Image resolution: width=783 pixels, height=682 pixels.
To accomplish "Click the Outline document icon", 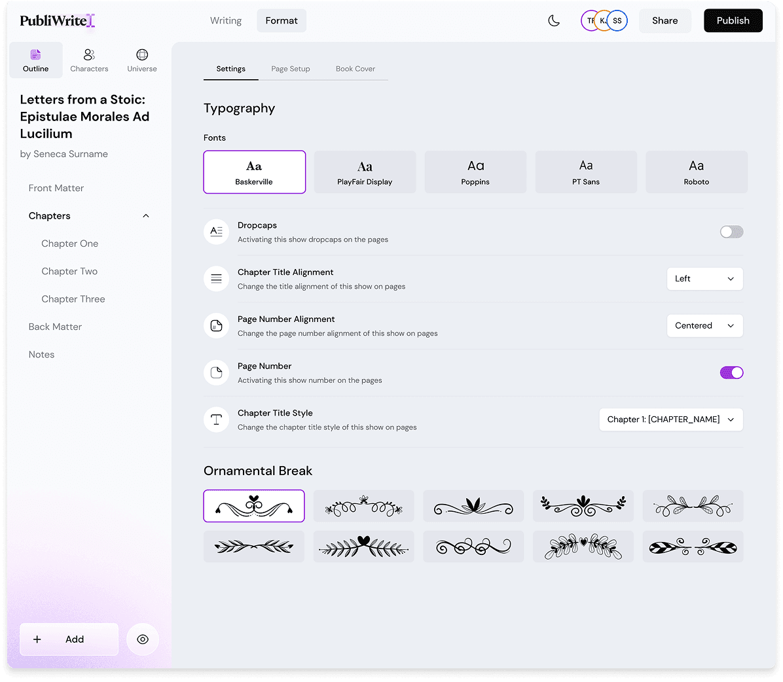I will click(35, 55).
